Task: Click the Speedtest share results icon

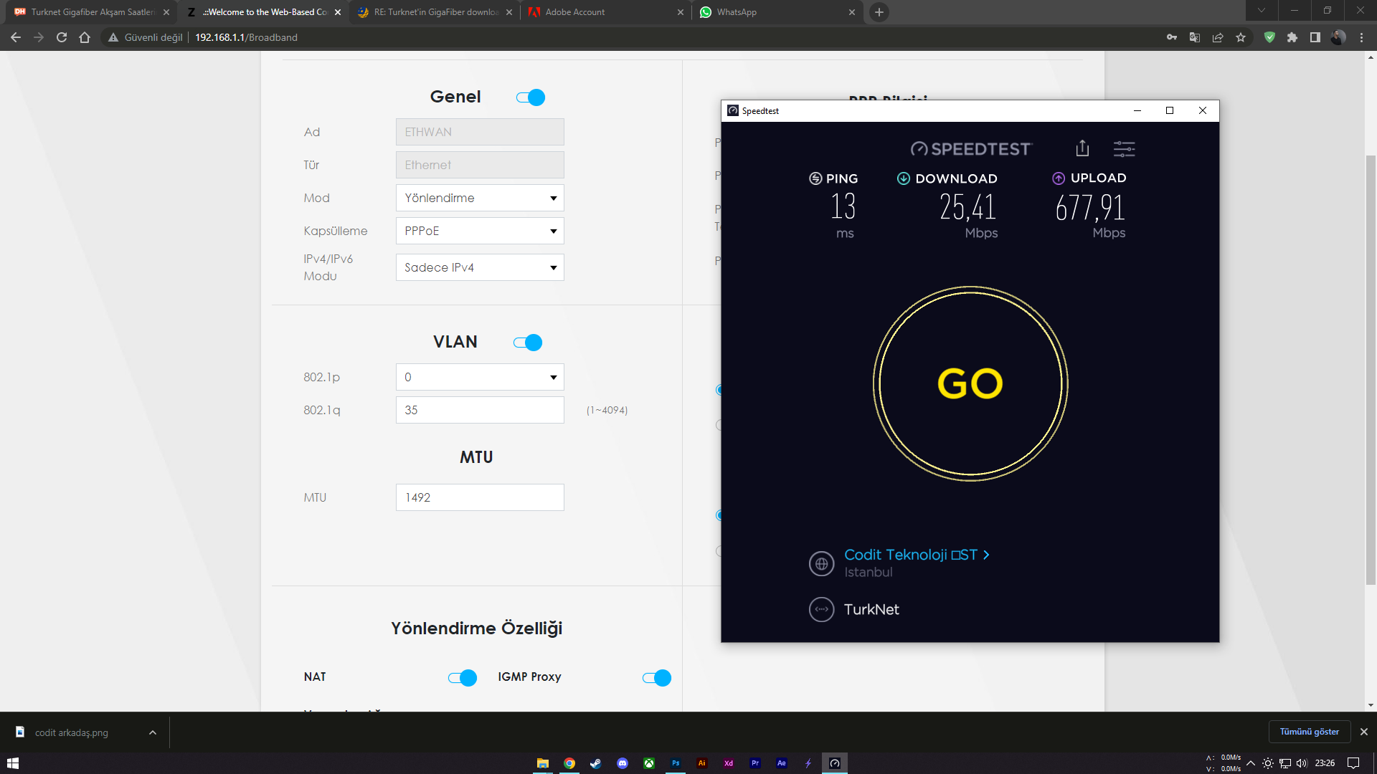Action: click(x=1082, y=148)
